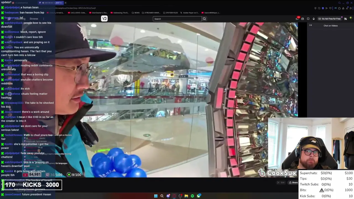The image size is (354, 199).
Task: Click the Kick Subs: goal row
Action: [x=326, y=196]
